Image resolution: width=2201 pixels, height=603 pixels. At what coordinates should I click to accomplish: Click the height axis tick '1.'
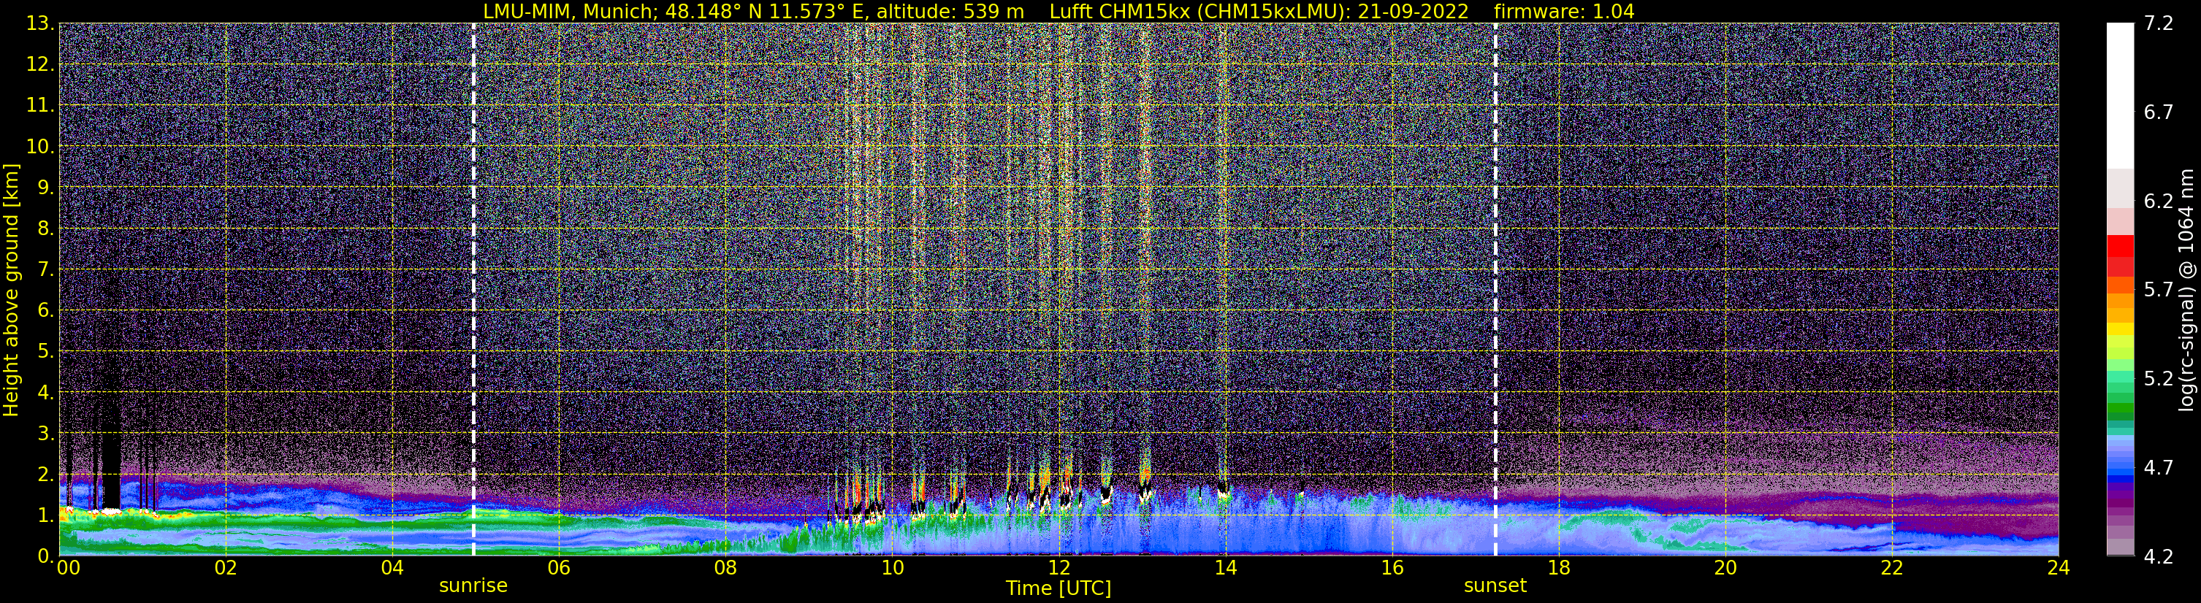pyautogui.click(x=46, y=515)
